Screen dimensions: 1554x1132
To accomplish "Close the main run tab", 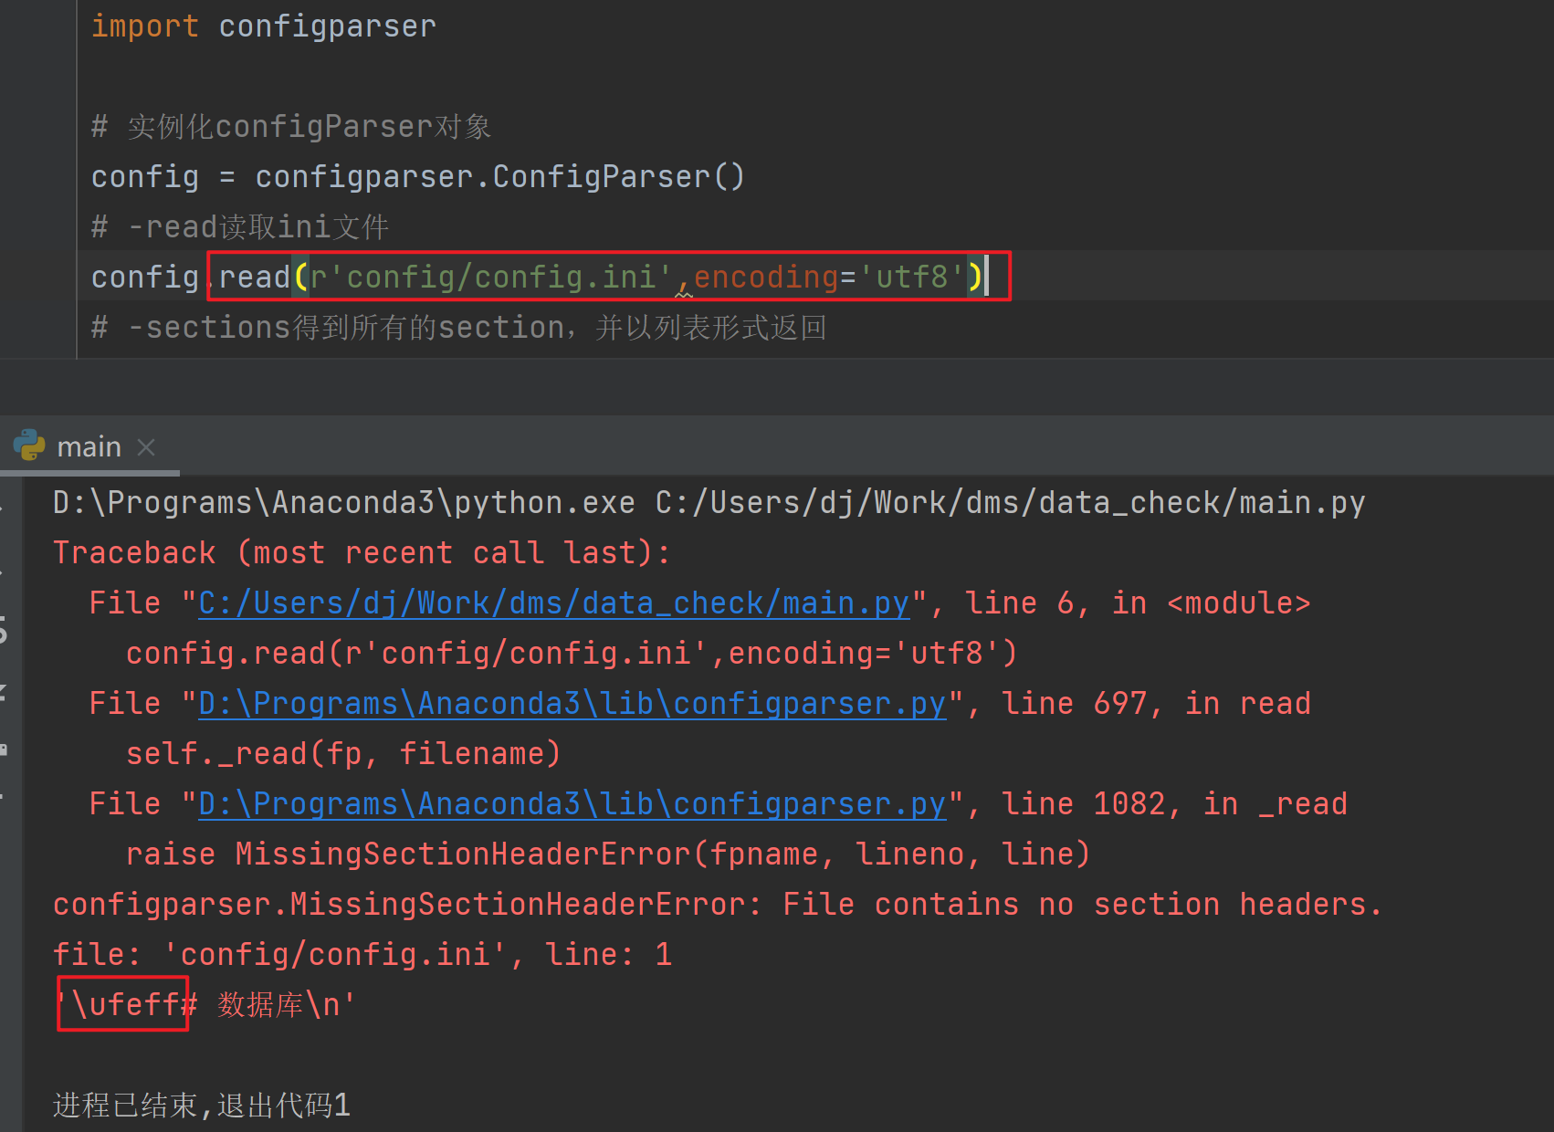I will click(145, 447).
